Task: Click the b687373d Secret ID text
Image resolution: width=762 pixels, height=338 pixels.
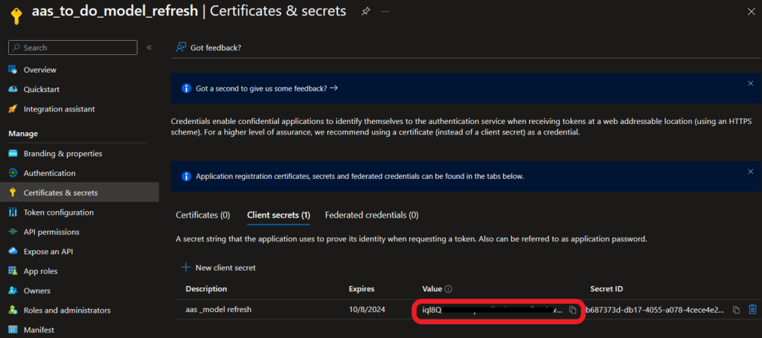Action: click(656, 309)
